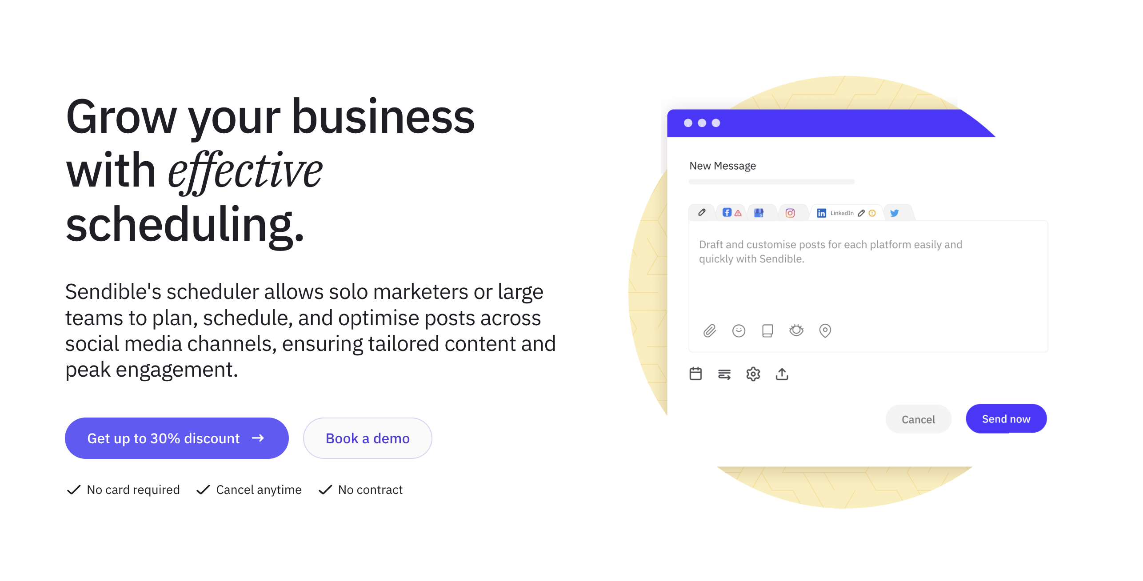Toggle the eye/preview icon in toolbar

(798, 330)
